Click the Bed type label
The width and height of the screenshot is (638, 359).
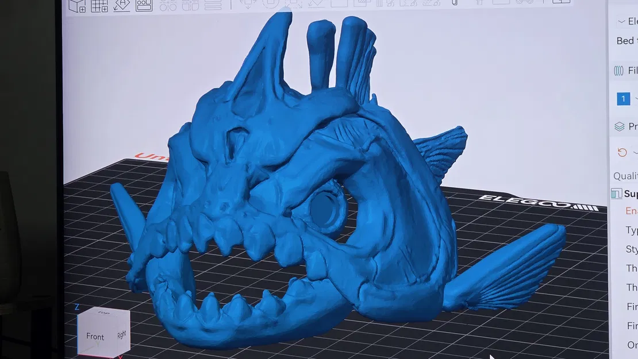pos(627,41)
